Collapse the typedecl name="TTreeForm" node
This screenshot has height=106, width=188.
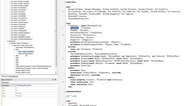[9, 43]
